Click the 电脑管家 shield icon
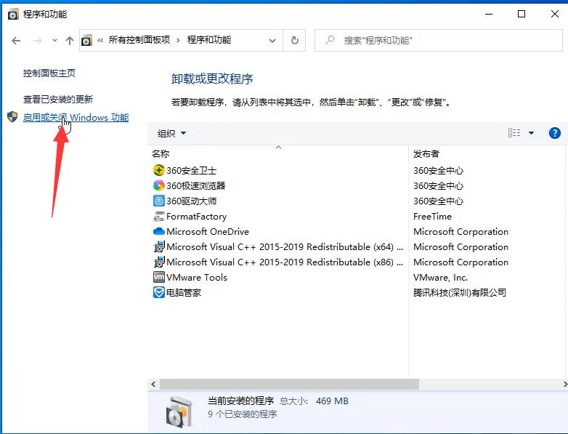 (x=159, y=292)
